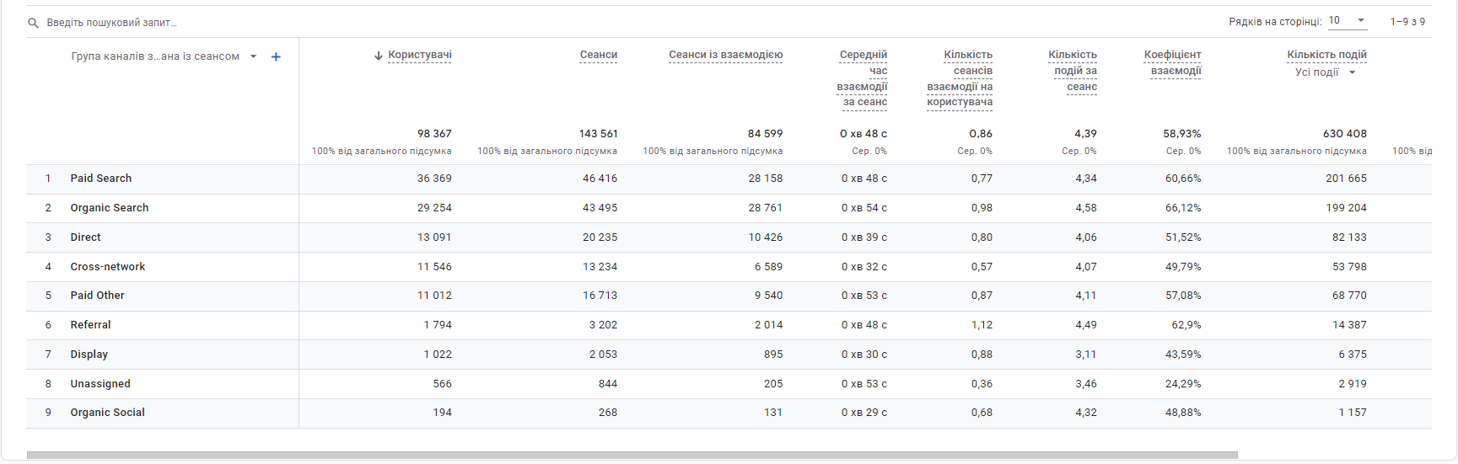
Task: Click the search magnifier icon
Action: point(33,23)
